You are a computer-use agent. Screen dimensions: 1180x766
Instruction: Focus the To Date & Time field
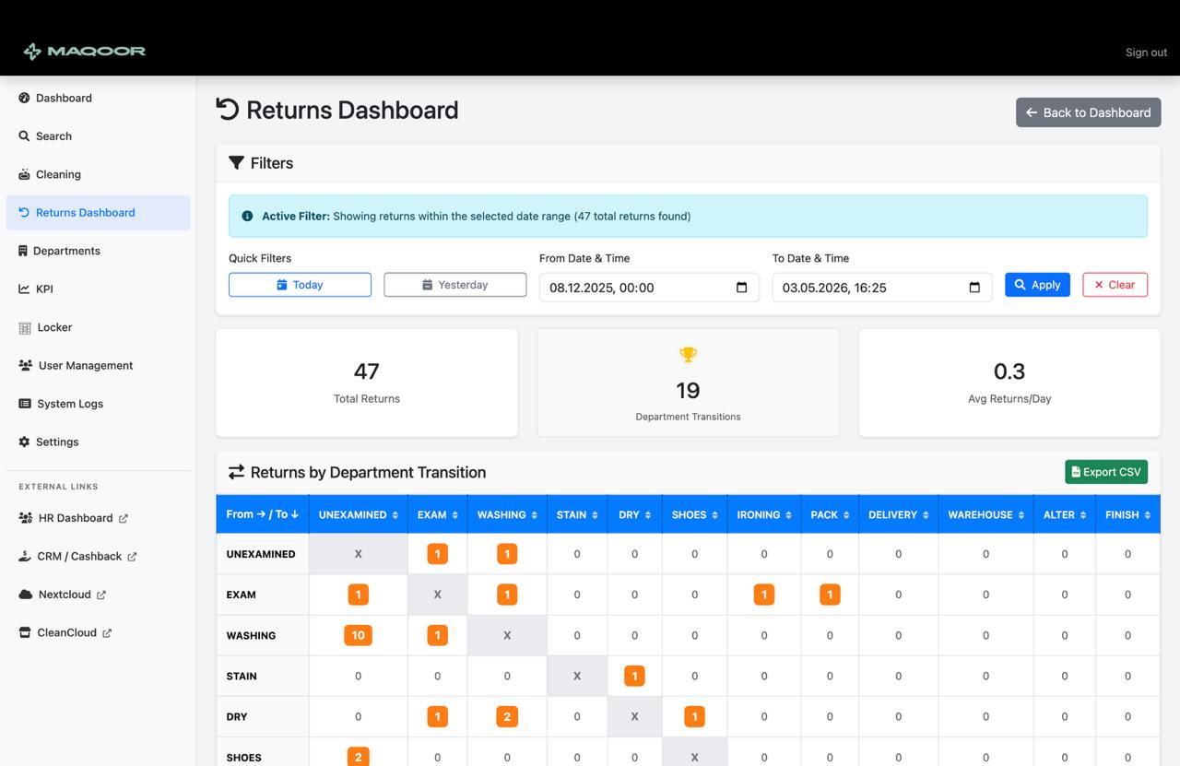(882, 288)
